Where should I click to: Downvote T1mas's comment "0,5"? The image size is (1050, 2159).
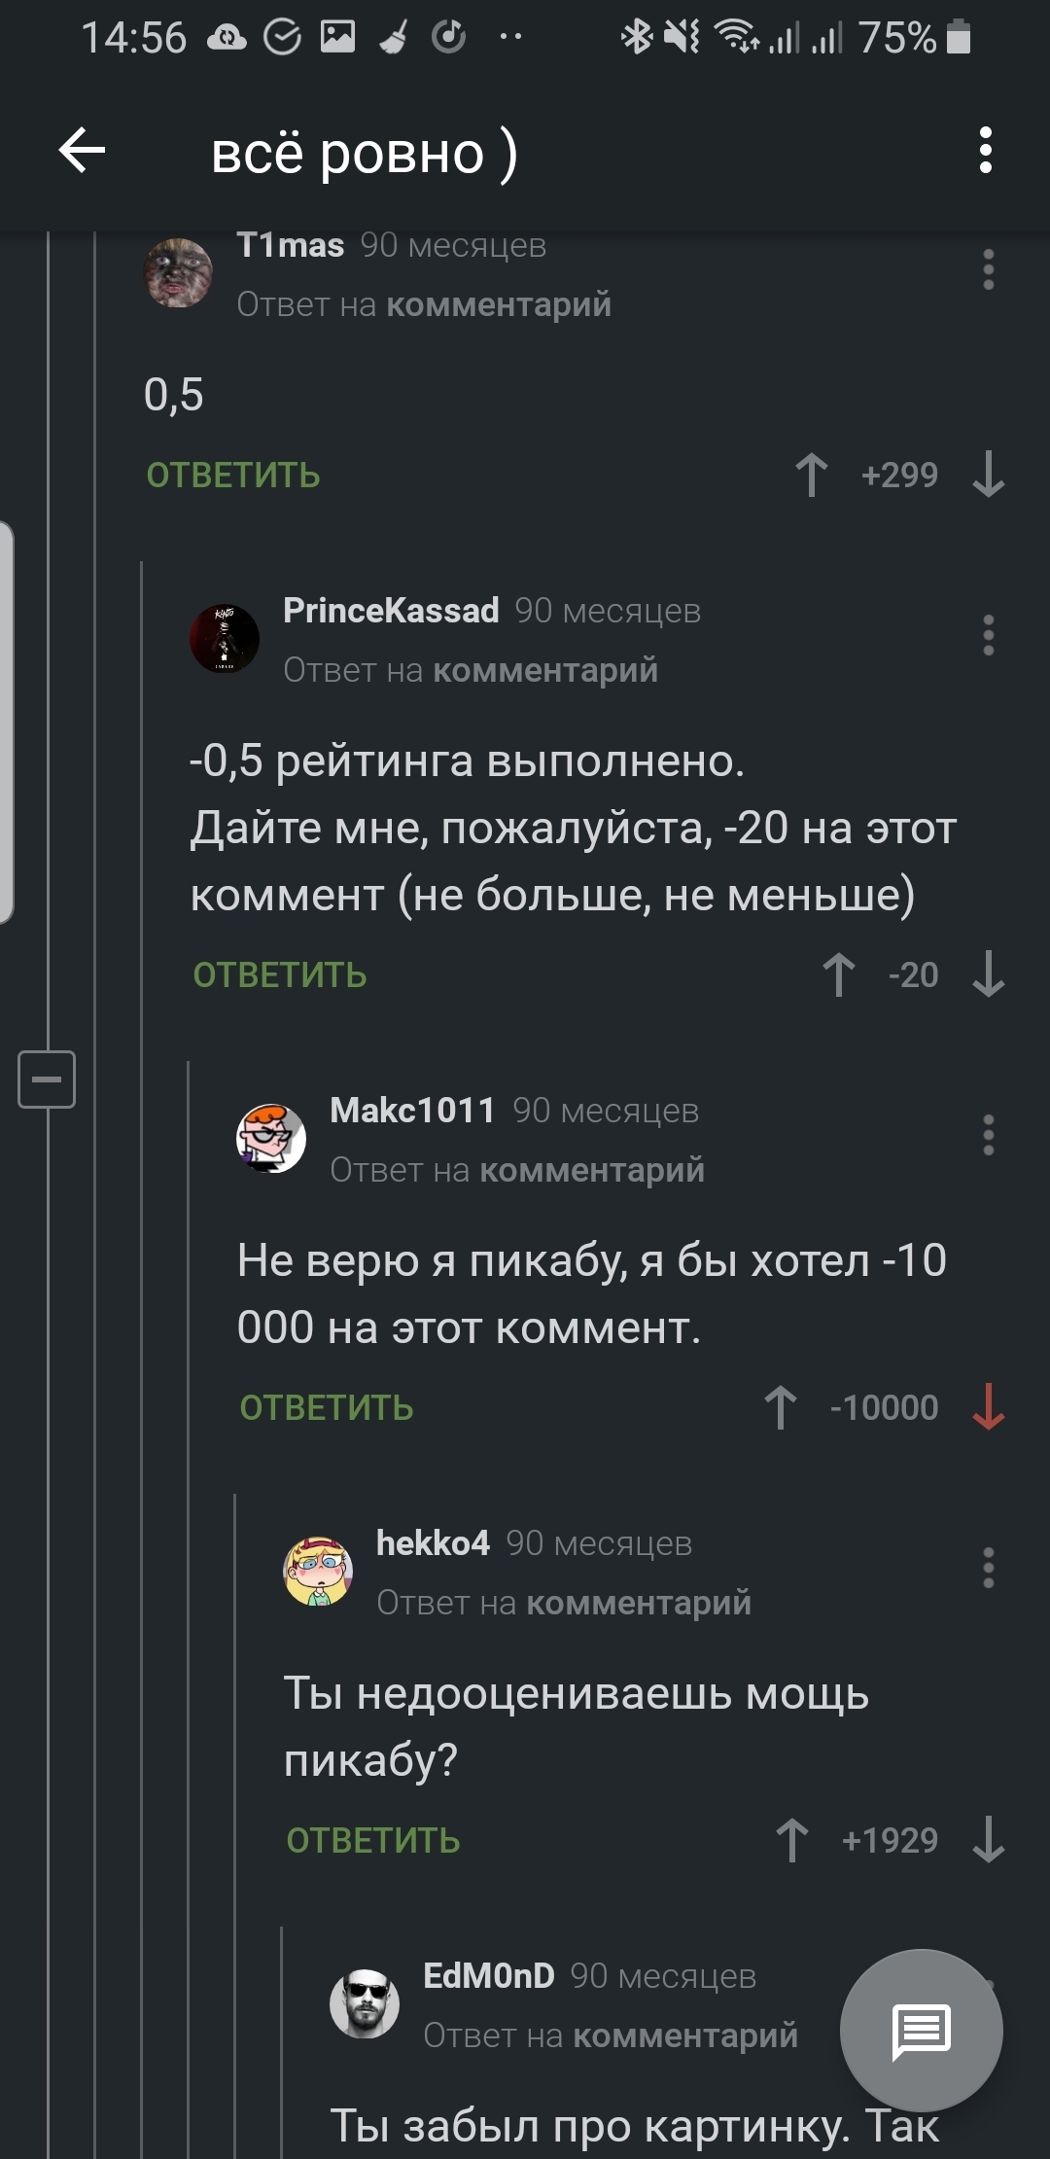coord(988,476)
